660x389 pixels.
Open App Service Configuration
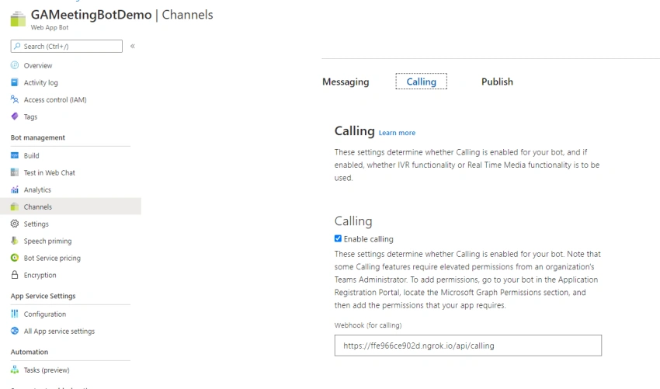44,314
